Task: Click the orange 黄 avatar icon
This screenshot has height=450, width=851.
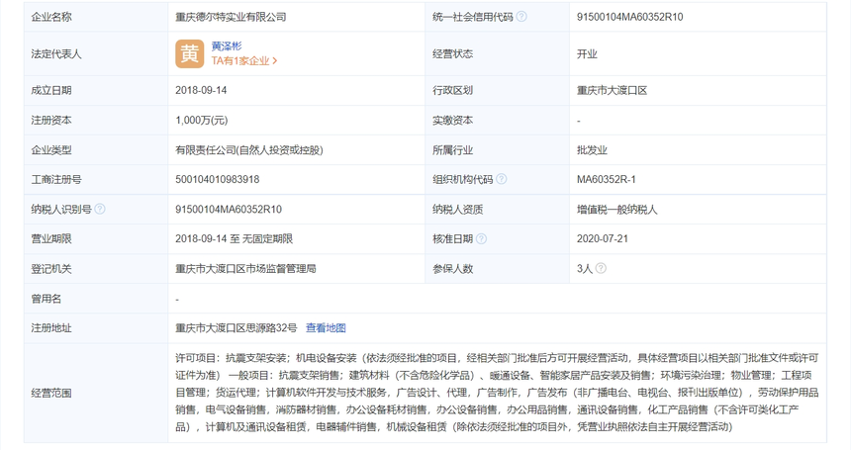Action: 189,53
